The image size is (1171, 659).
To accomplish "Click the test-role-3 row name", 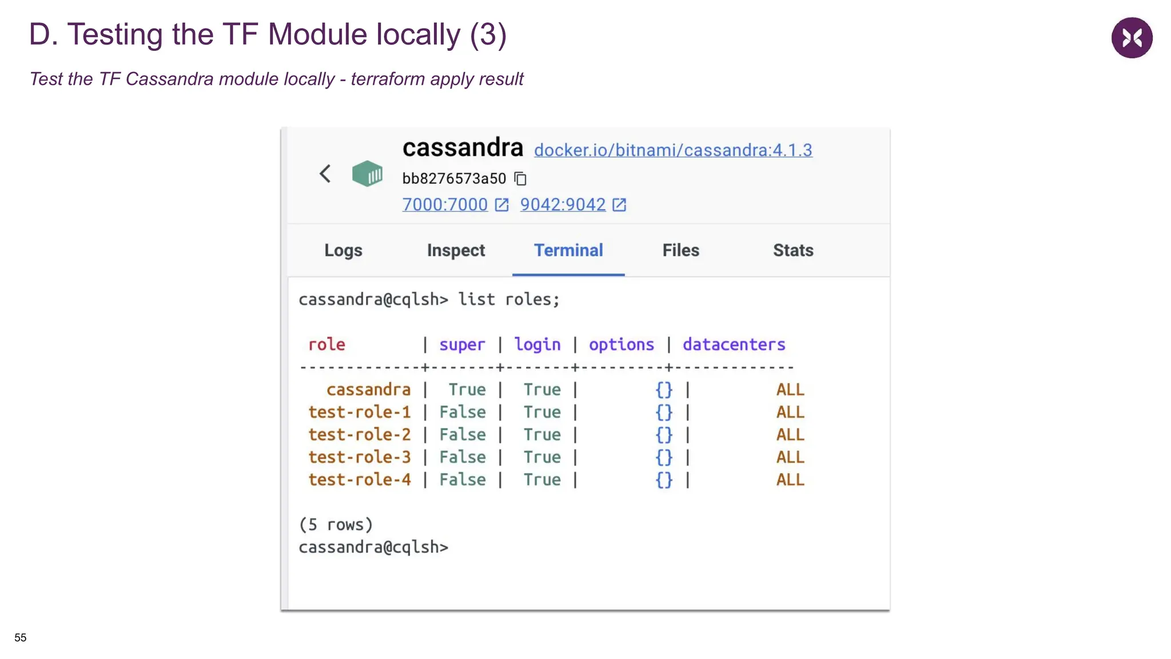I will click(360, 457).
